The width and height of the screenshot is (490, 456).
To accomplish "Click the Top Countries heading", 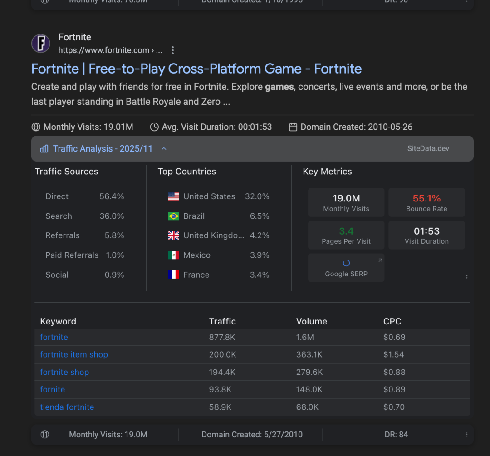I will click(x=187, y=171).
